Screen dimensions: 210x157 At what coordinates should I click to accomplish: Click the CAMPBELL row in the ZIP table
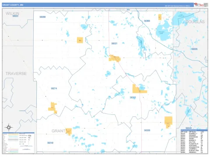click(192, 149)
